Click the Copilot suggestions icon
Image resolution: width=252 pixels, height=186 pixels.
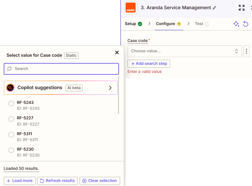tap(10, 88)
